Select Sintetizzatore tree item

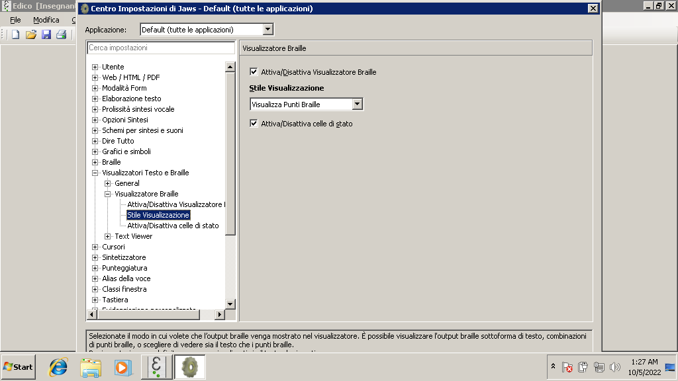pos(124,257)
